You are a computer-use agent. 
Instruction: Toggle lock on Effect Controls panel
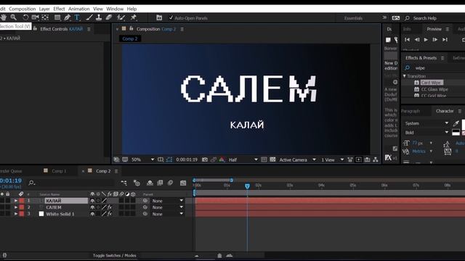[35, 29]
